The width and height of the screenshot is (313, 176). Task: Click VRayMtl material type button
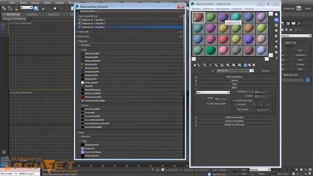pyautogui.click(x=266, y=70)
